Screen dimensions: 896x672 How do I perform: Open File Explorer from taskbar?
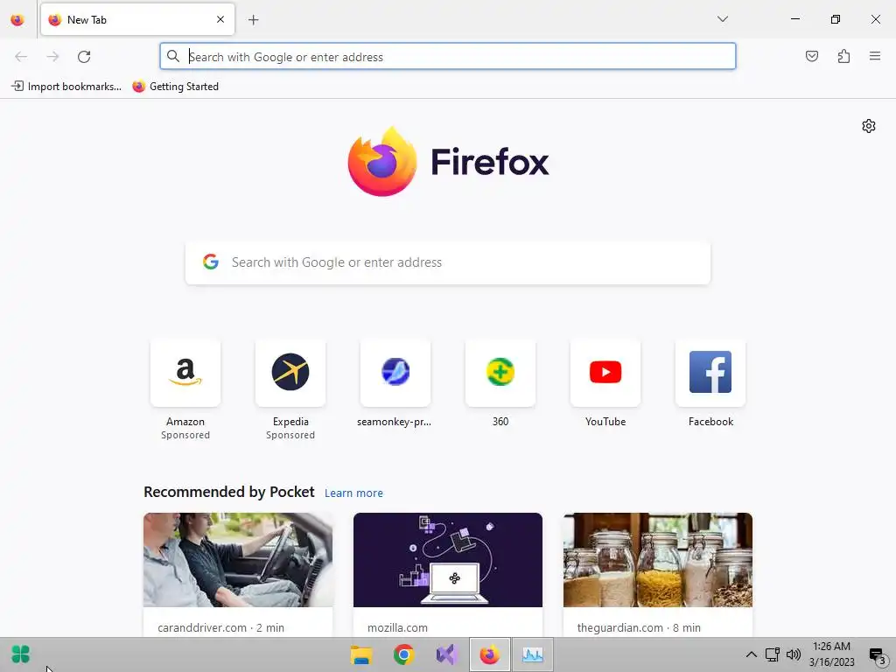tap(361, 654)
